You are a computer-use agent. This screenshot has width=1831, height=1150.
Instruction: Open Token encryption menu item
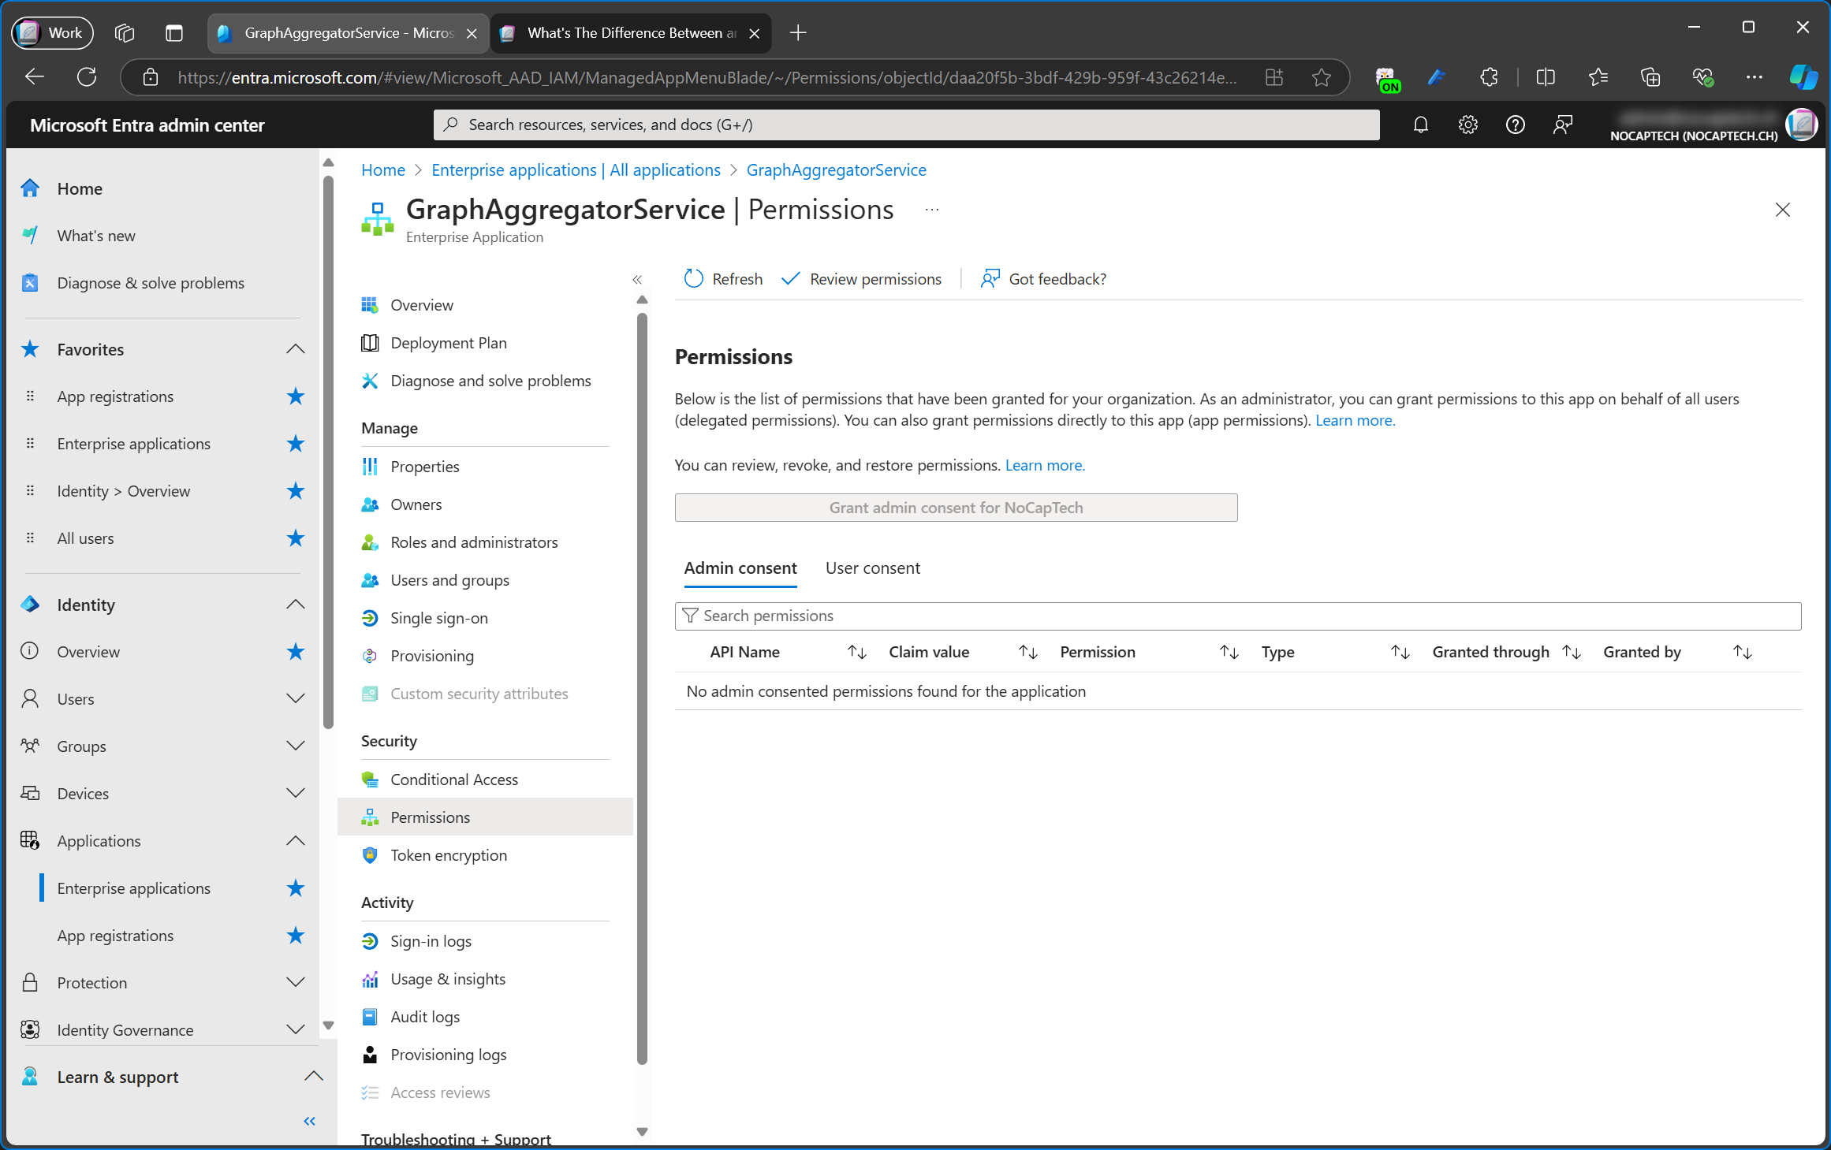(449, 855)
